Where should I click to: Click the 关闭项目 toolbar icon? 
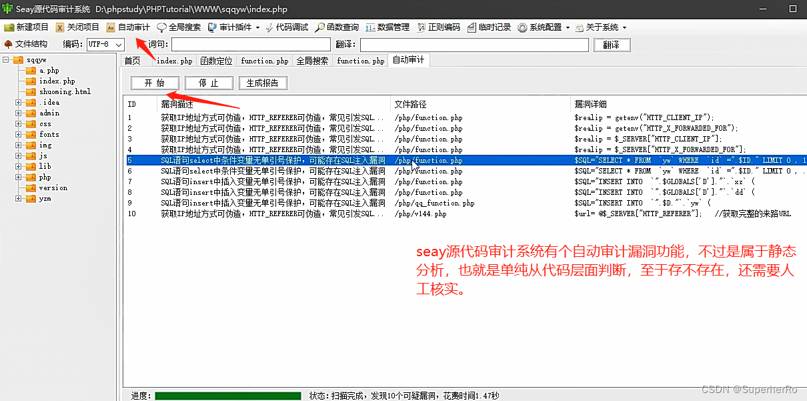pos(60,27)
